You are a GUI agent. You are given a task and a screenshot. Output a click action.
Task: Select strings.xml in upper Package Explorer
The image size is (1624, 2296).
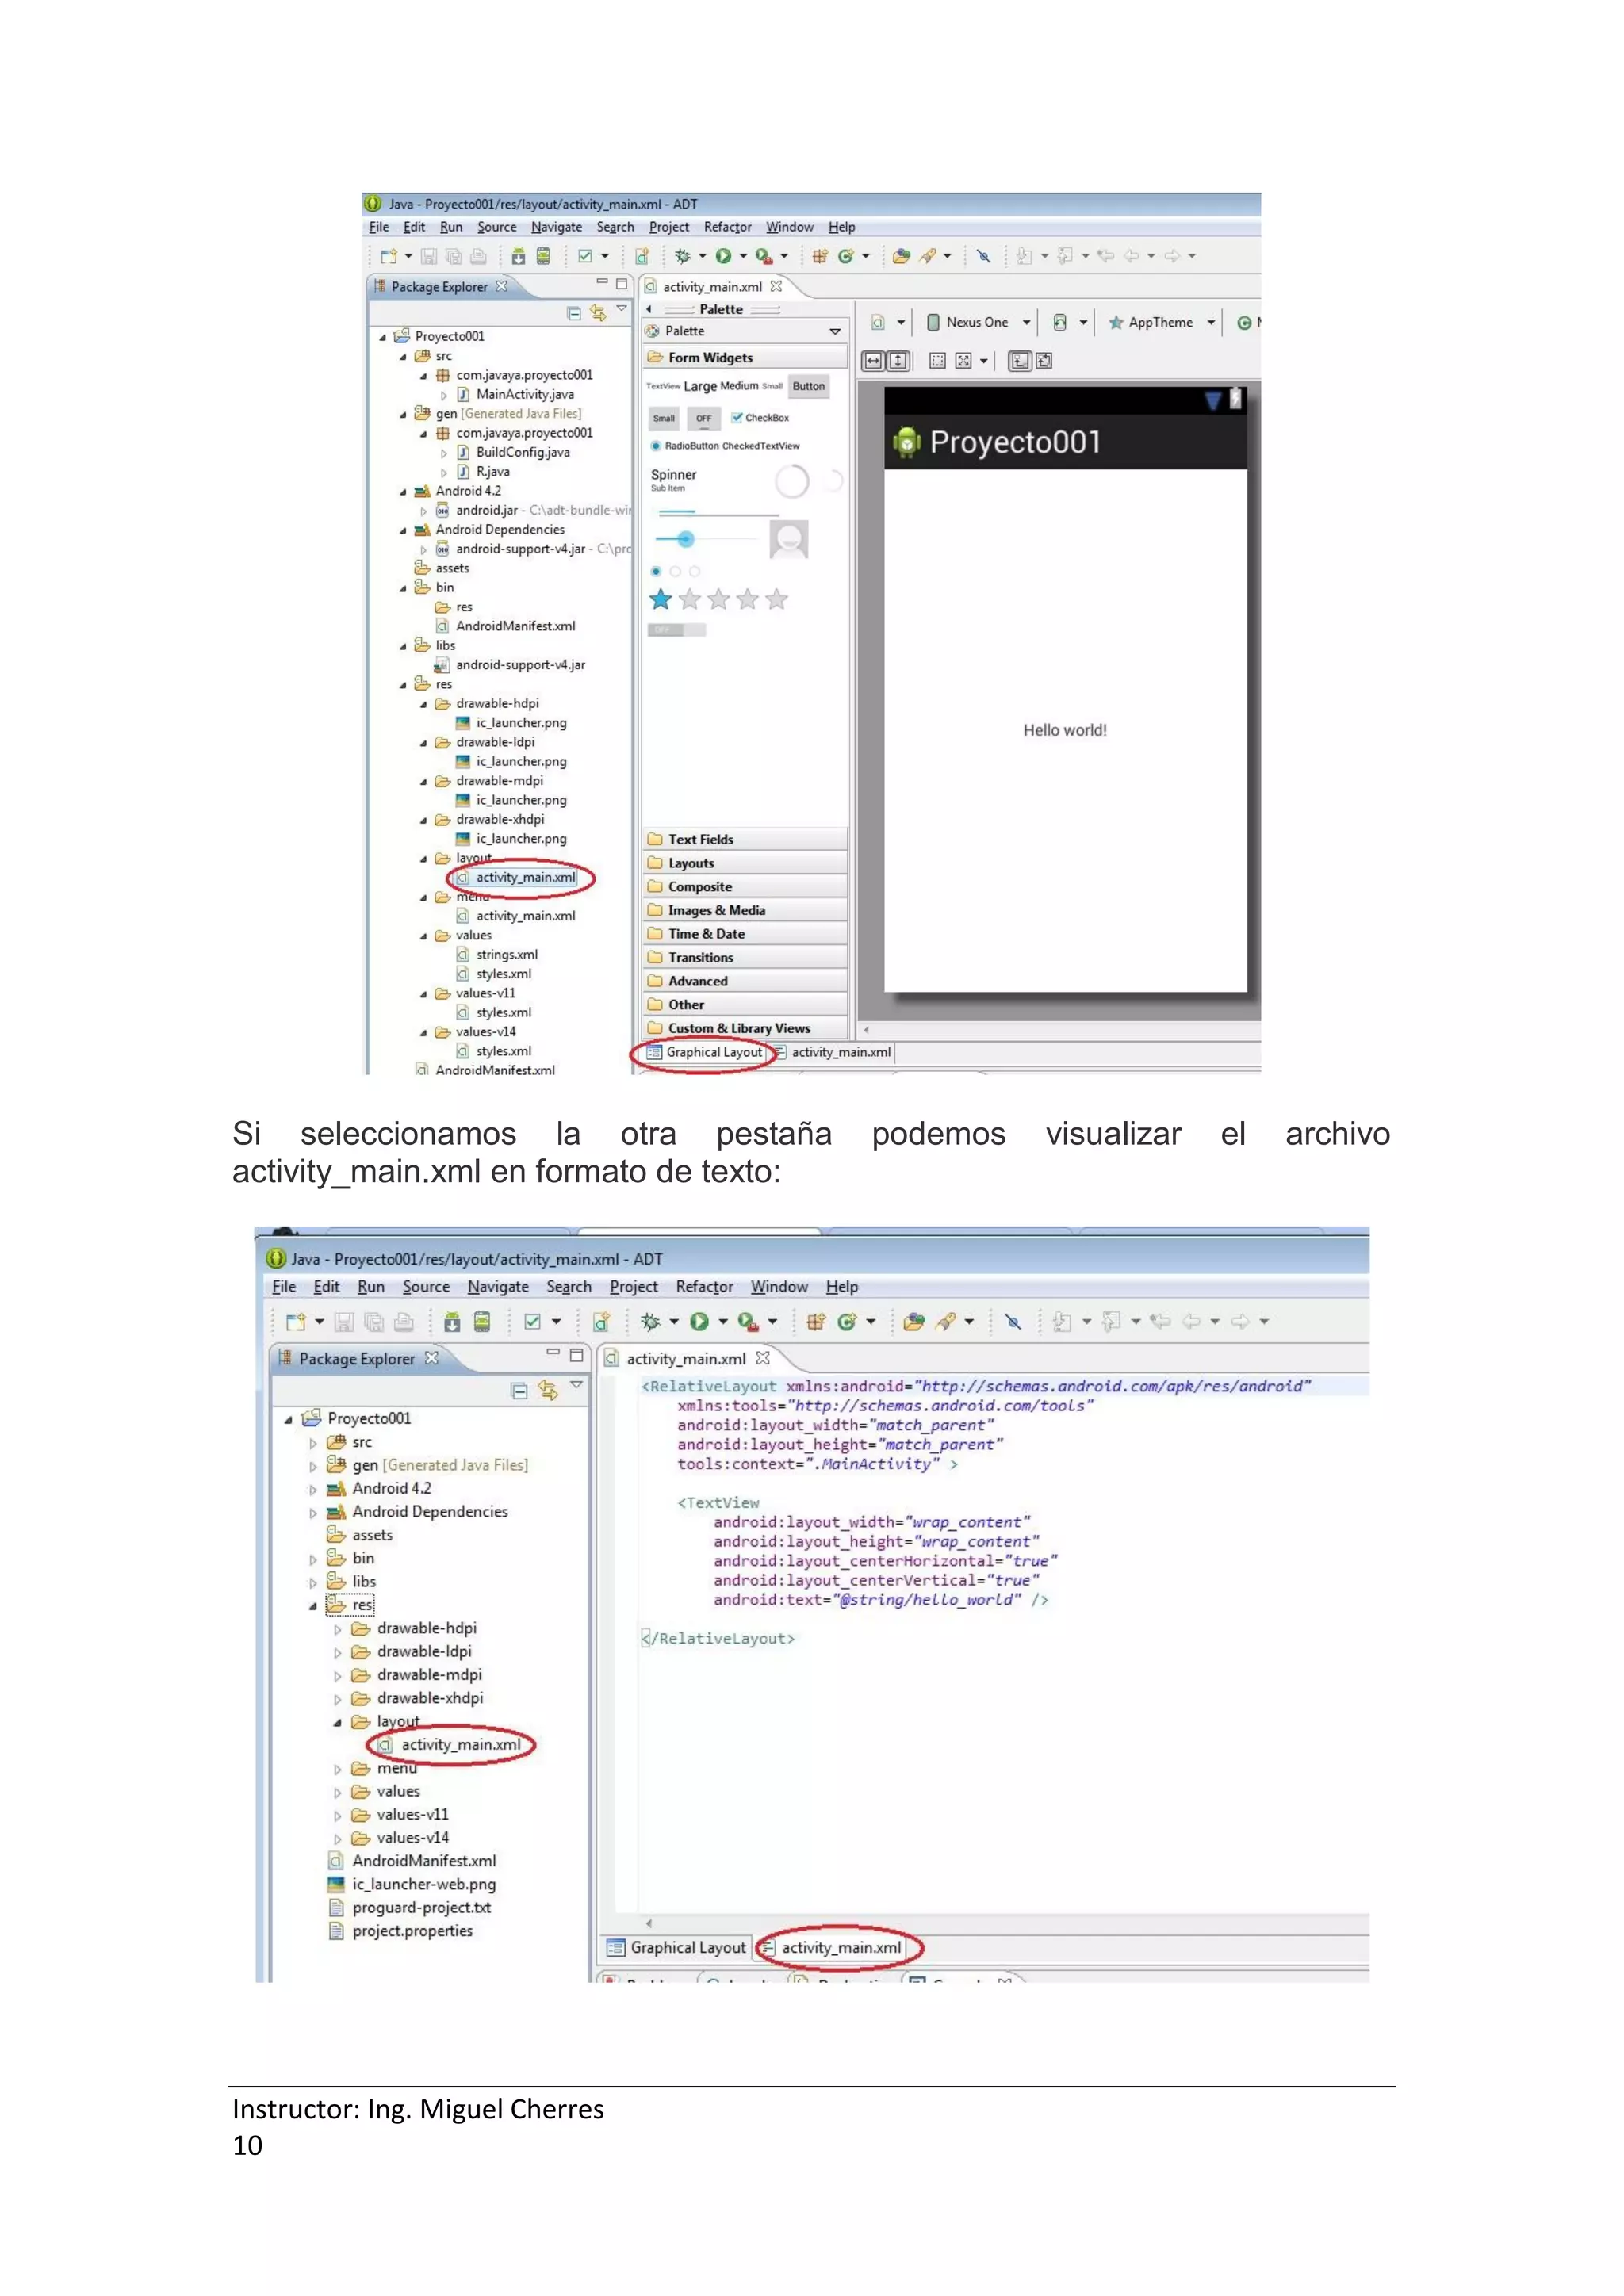coord(506,955)
